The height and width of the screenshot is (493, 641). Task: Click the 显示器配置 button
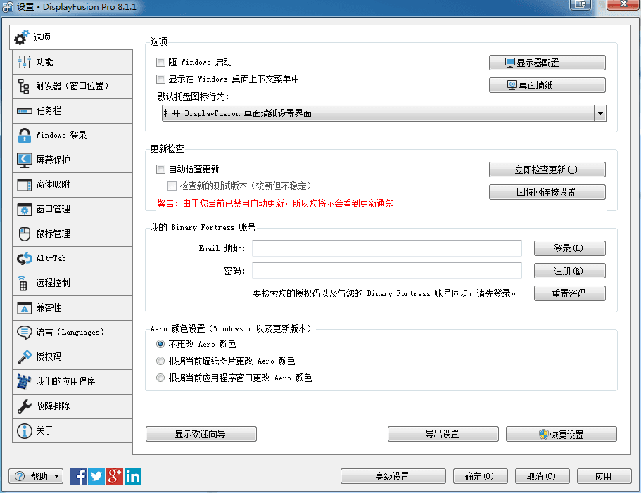click(547, 63)
